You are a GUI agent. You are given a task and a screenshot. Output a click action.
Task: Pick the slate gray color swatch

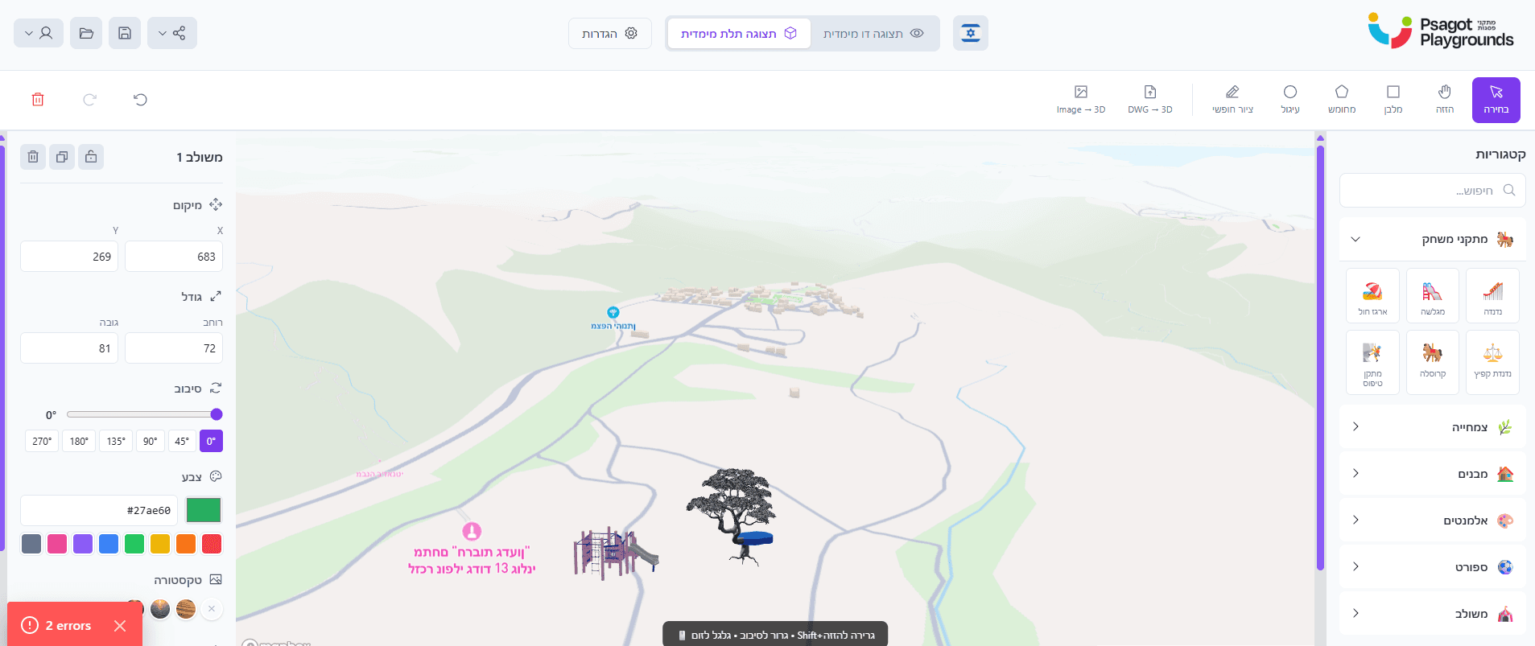click(31, 544)
